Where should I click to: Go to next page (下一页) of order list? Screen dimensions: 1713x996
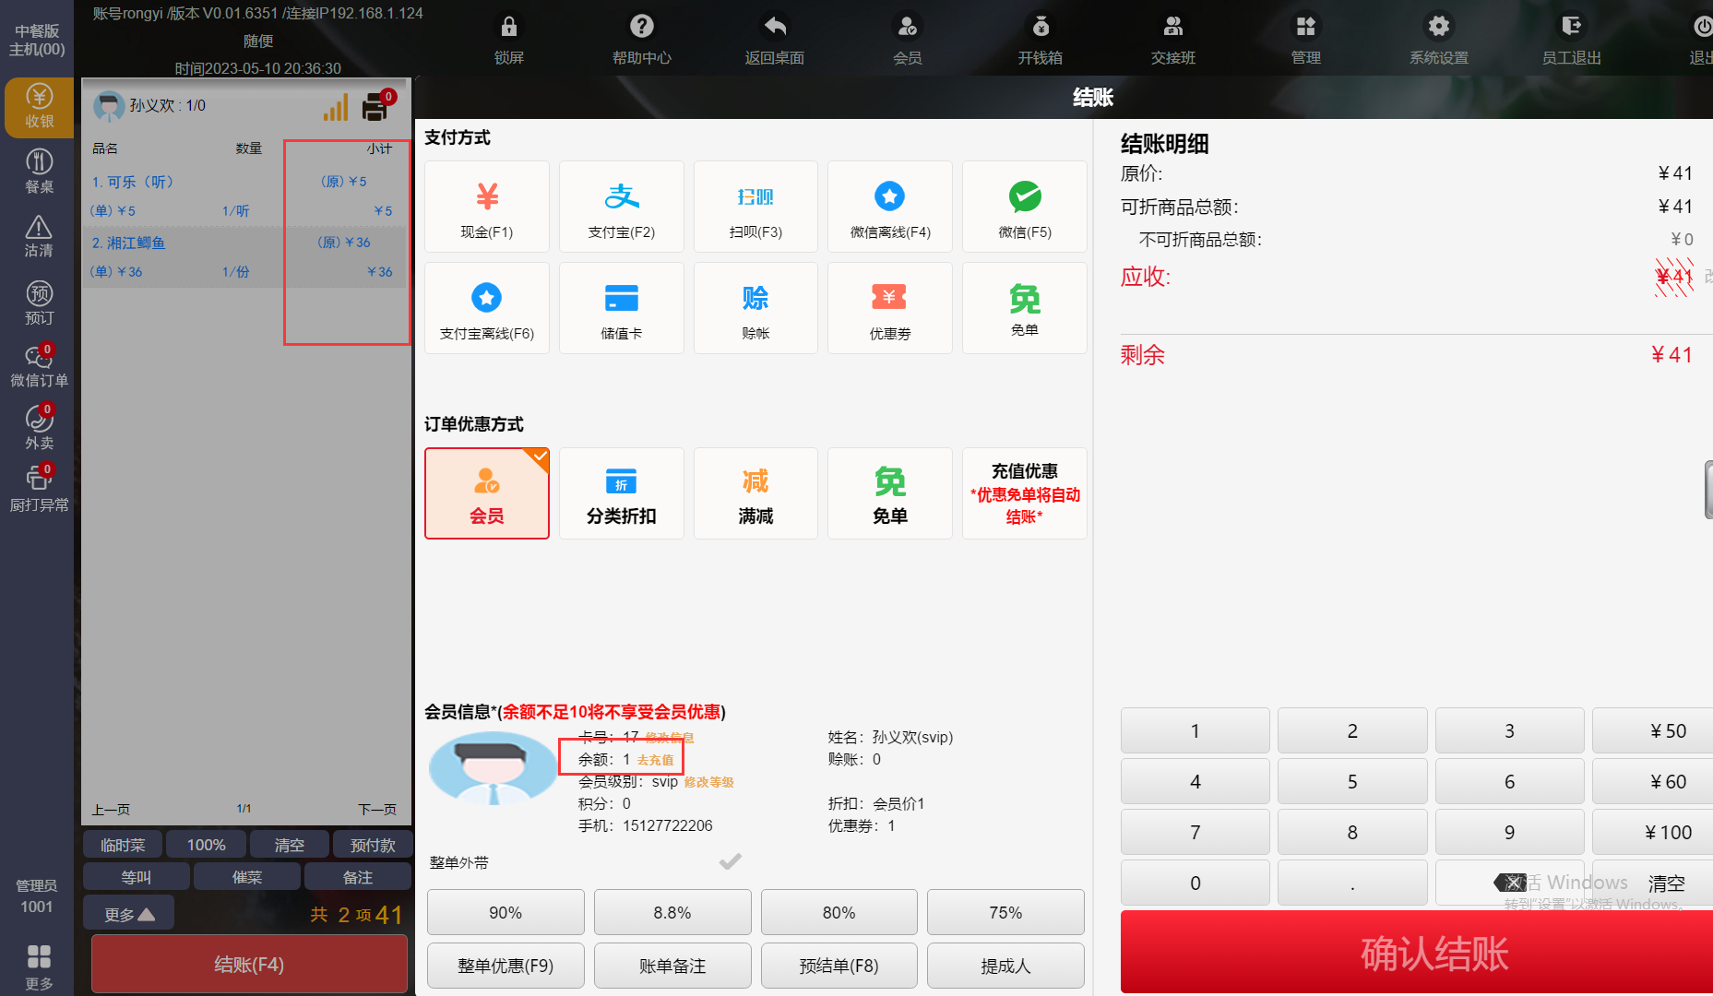click(x=376, y=809)
